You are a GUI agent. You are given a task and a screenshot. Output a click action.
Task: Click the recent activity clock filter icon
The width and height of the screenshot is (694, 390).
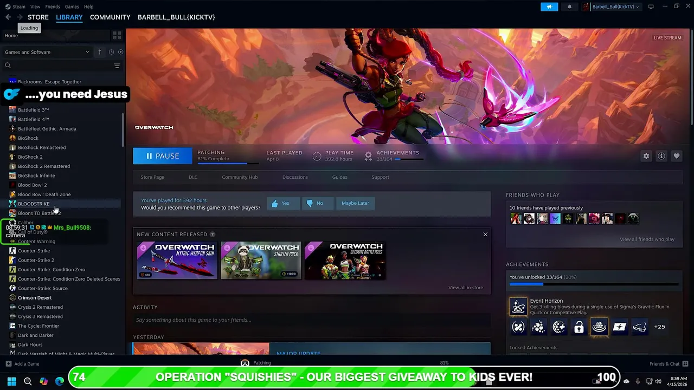click(111, 52)
